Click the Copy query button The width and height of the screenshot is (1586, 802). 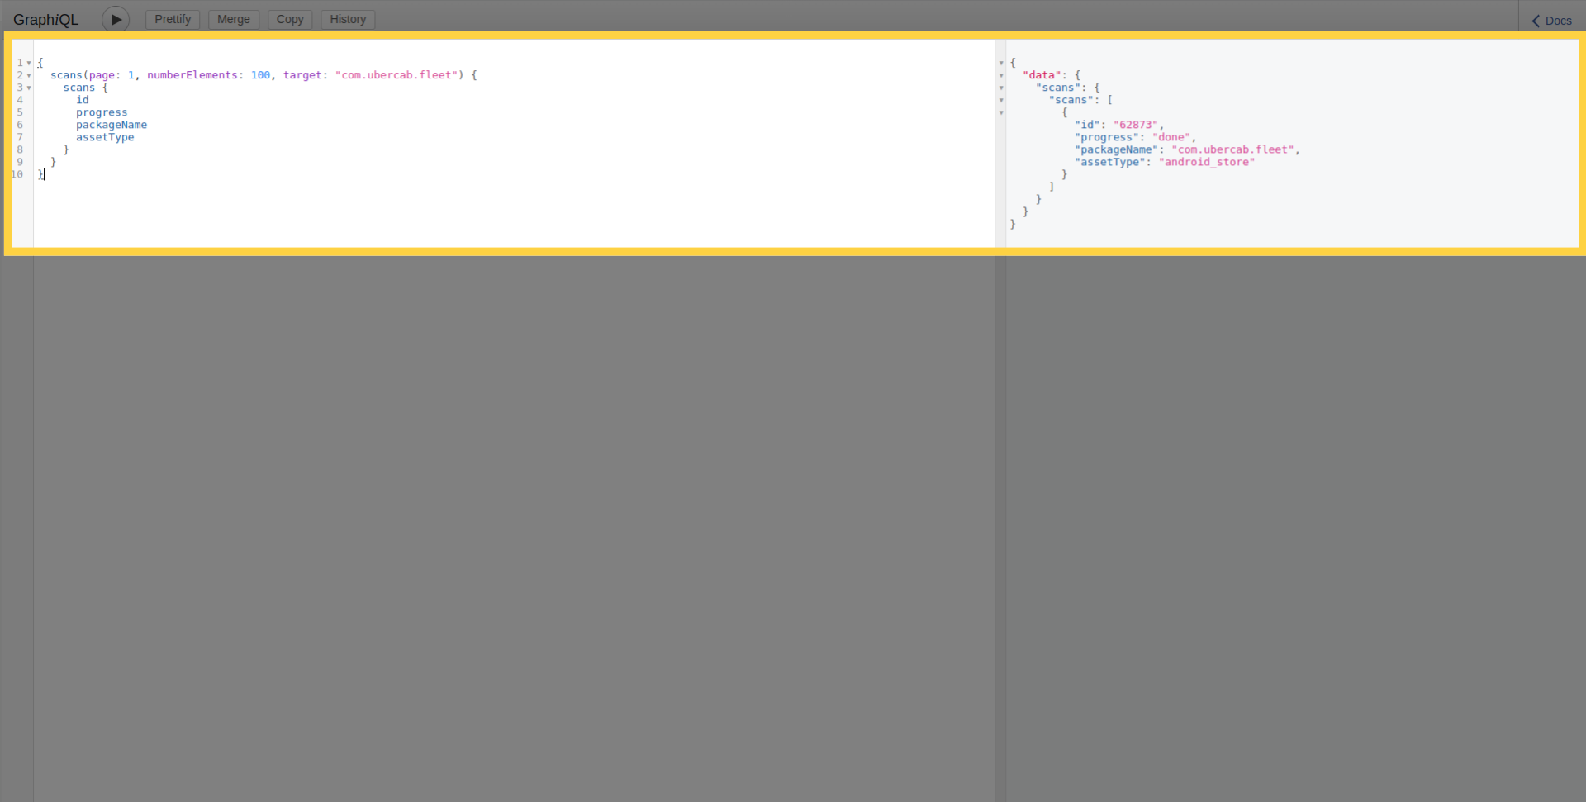pyautogui.click(x=290, y=19)
